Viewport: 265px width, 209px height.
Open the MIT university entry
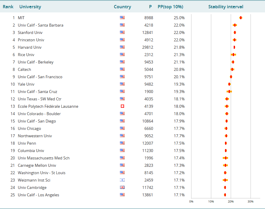pos(21,18)
